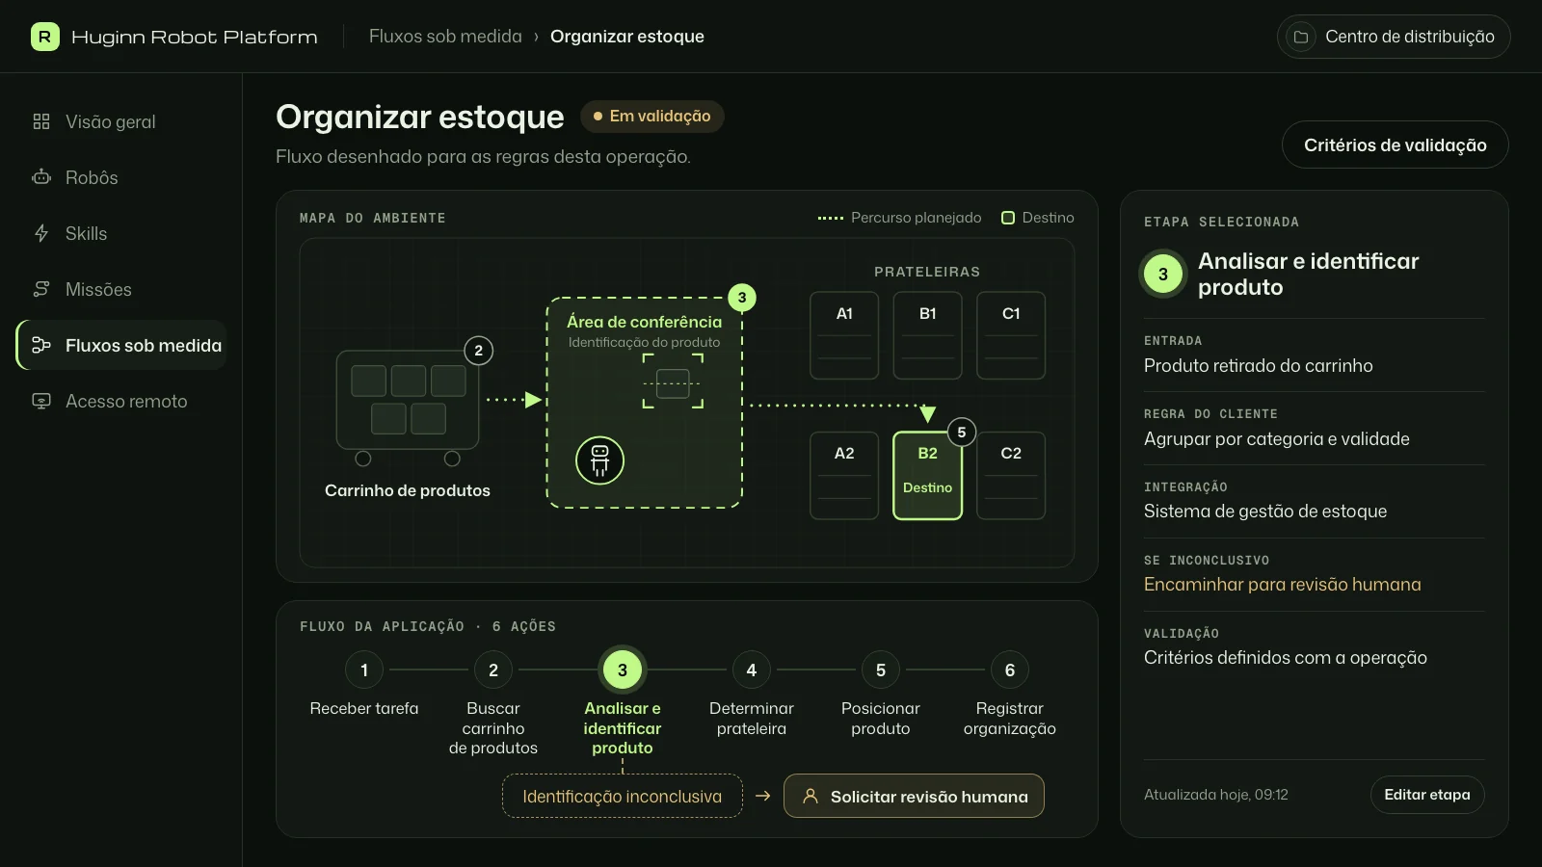Click the Visão geral grid icon

click(x=40, y=121)
